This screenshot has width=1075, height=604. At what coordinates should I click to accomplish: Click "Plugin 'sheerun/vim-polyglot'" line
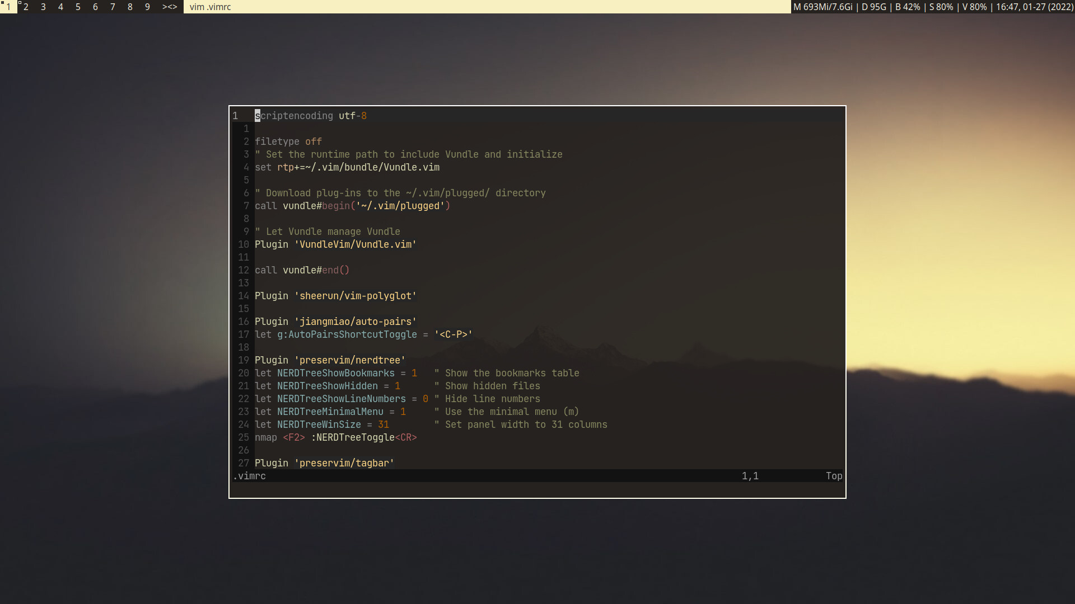[x=336, y=296]
